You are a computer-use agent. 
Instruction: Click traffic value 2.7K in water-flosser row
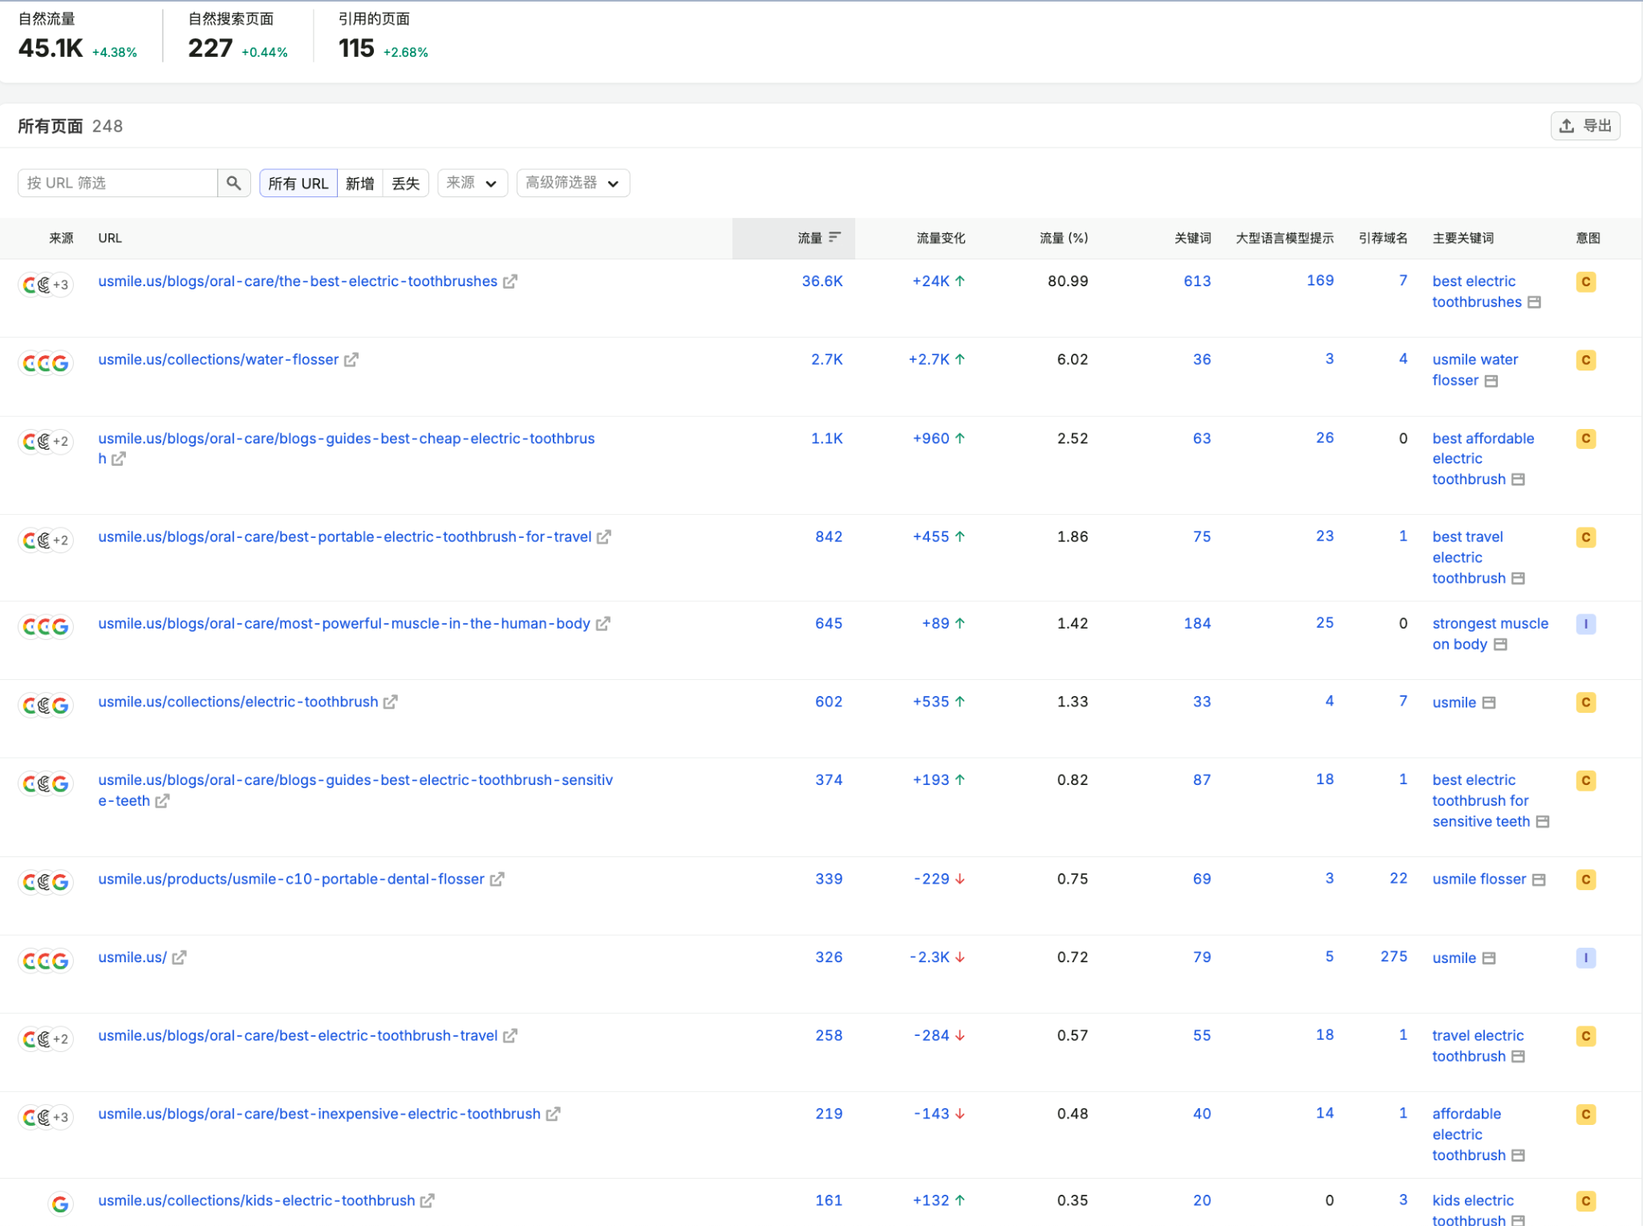pyautogui.click(x=826, y=360)
